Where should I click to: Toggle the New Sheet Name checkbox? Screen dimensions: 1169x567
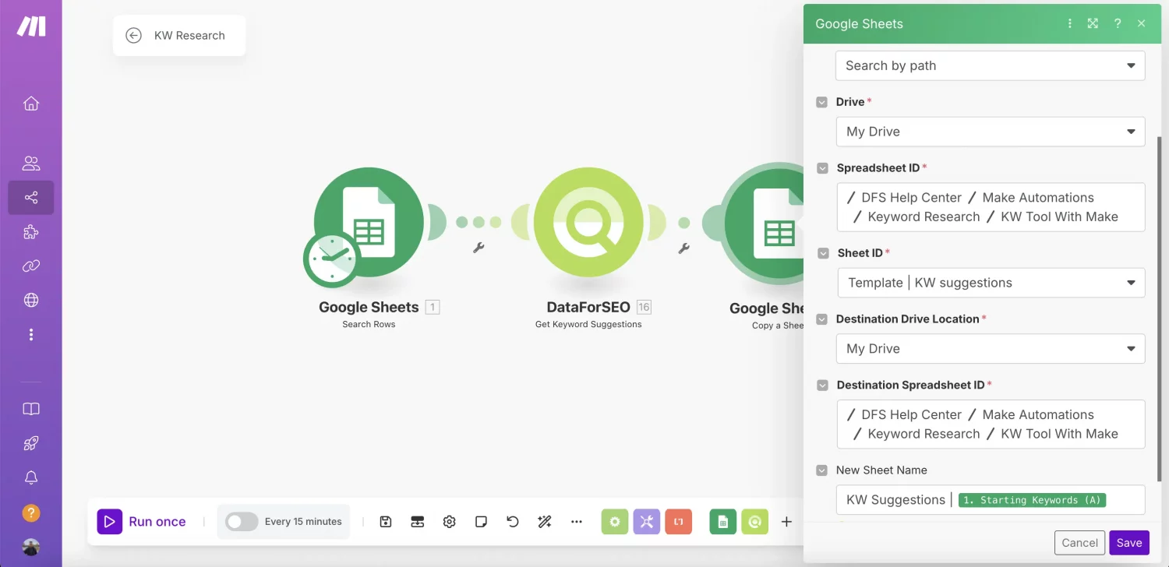click(821, 470)
